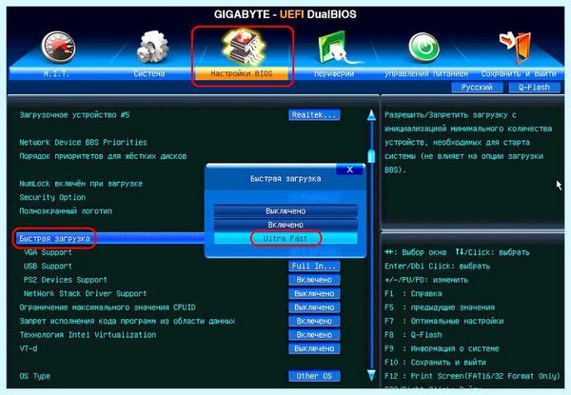The width and height of the screenshot is (571, 395).
Task: Click F10 Сохранить и выйти hint
Action: coord(435,363)
